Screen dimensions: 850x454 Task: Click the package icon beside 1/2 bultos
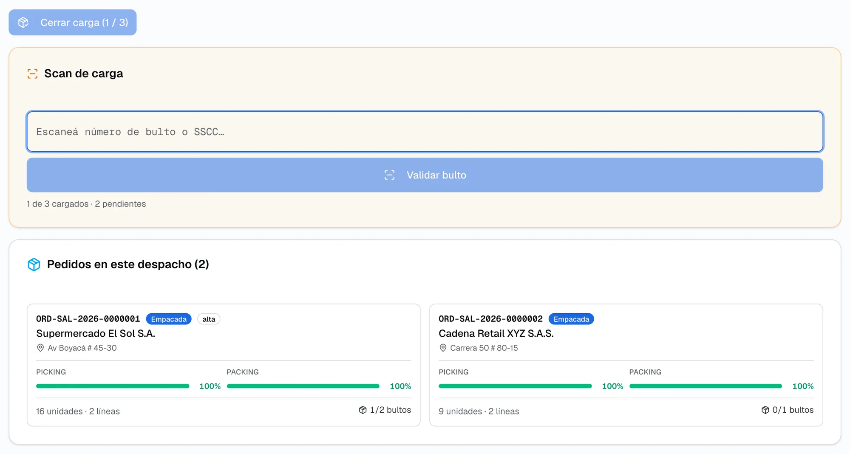tap(363, 410)
